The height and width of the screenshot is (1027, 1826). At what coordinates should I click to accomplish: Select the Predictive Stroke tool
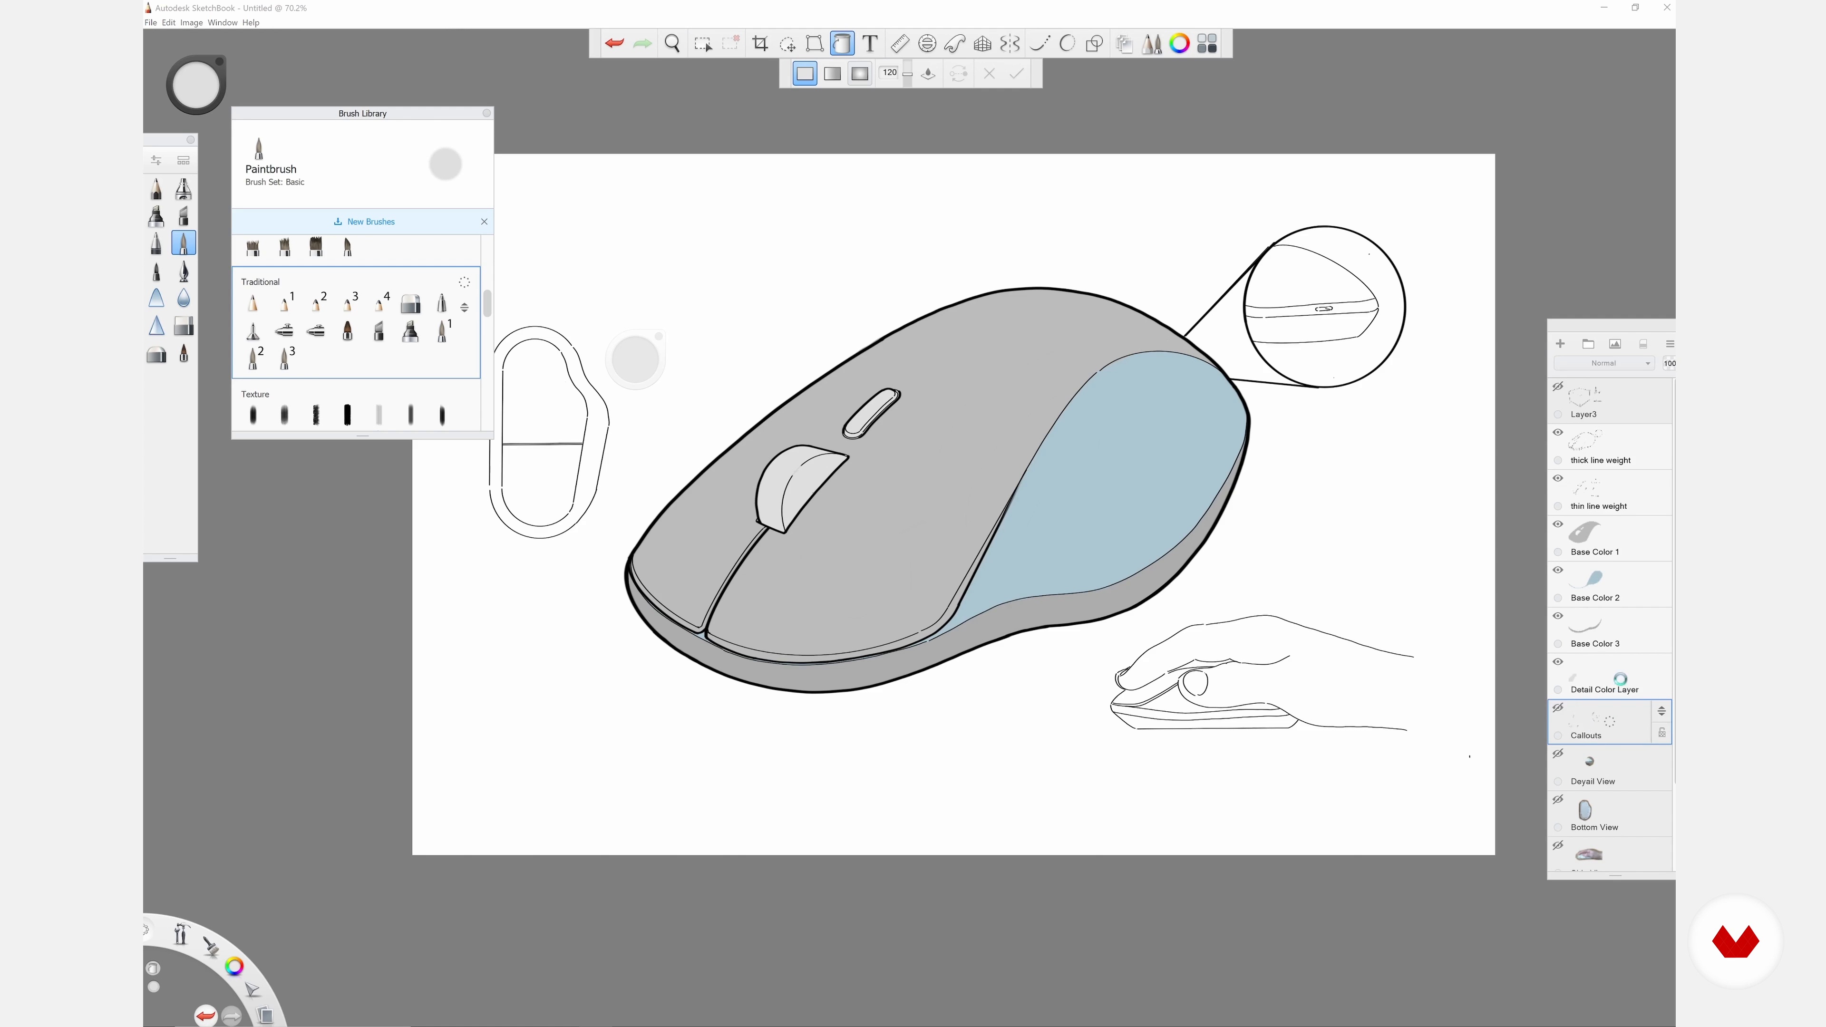coord(1067,44)
